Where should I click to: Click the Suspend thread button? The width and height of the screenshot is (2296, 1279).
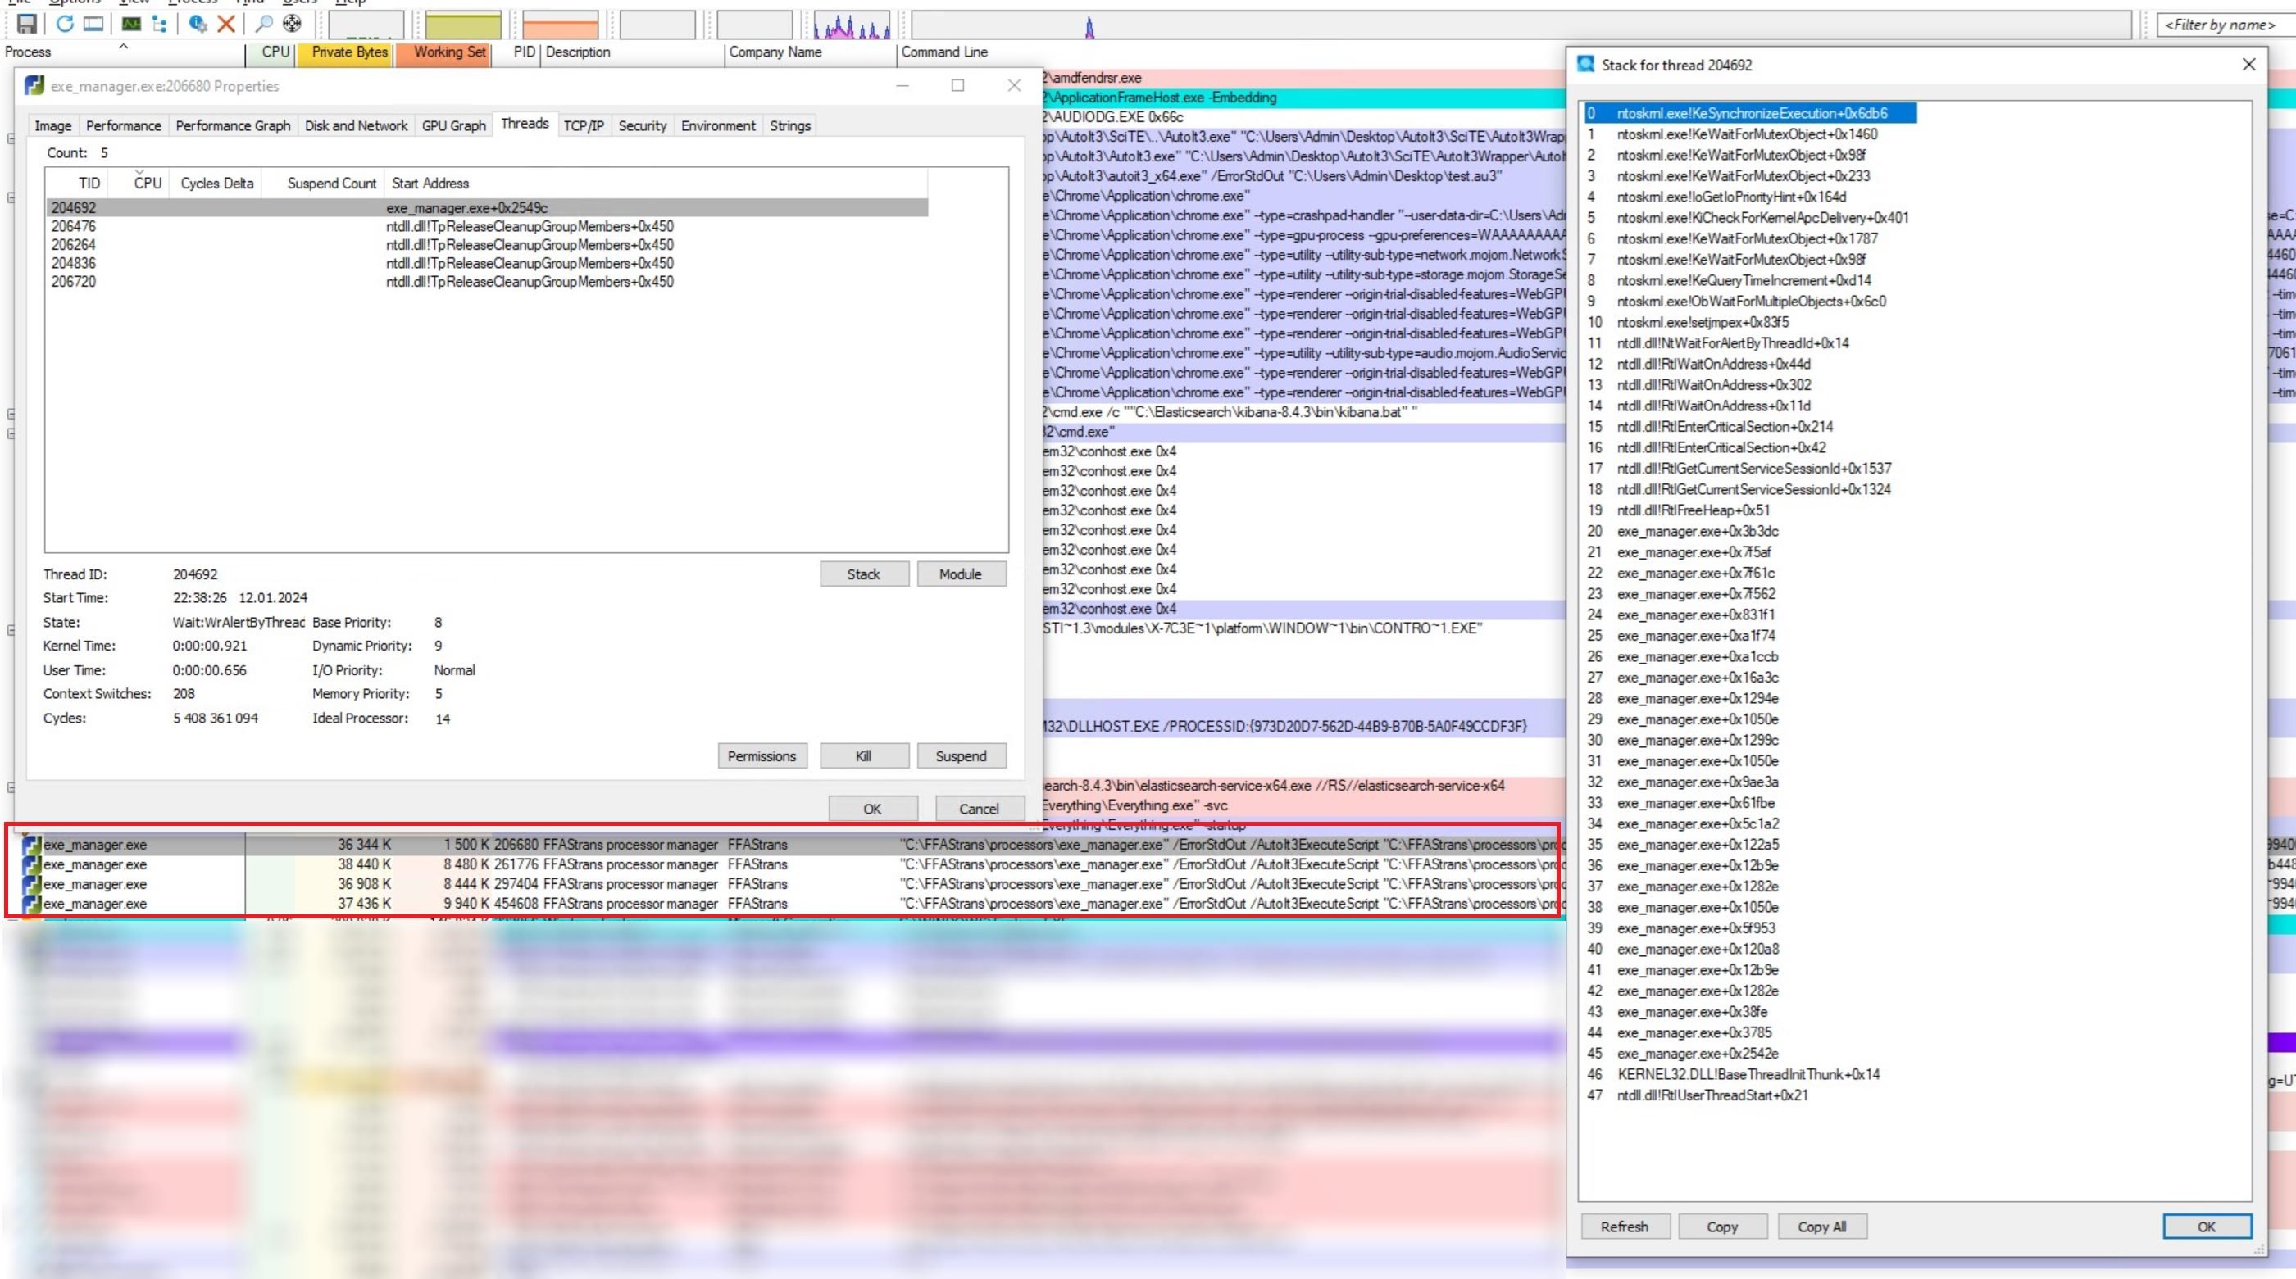[960, 755]
